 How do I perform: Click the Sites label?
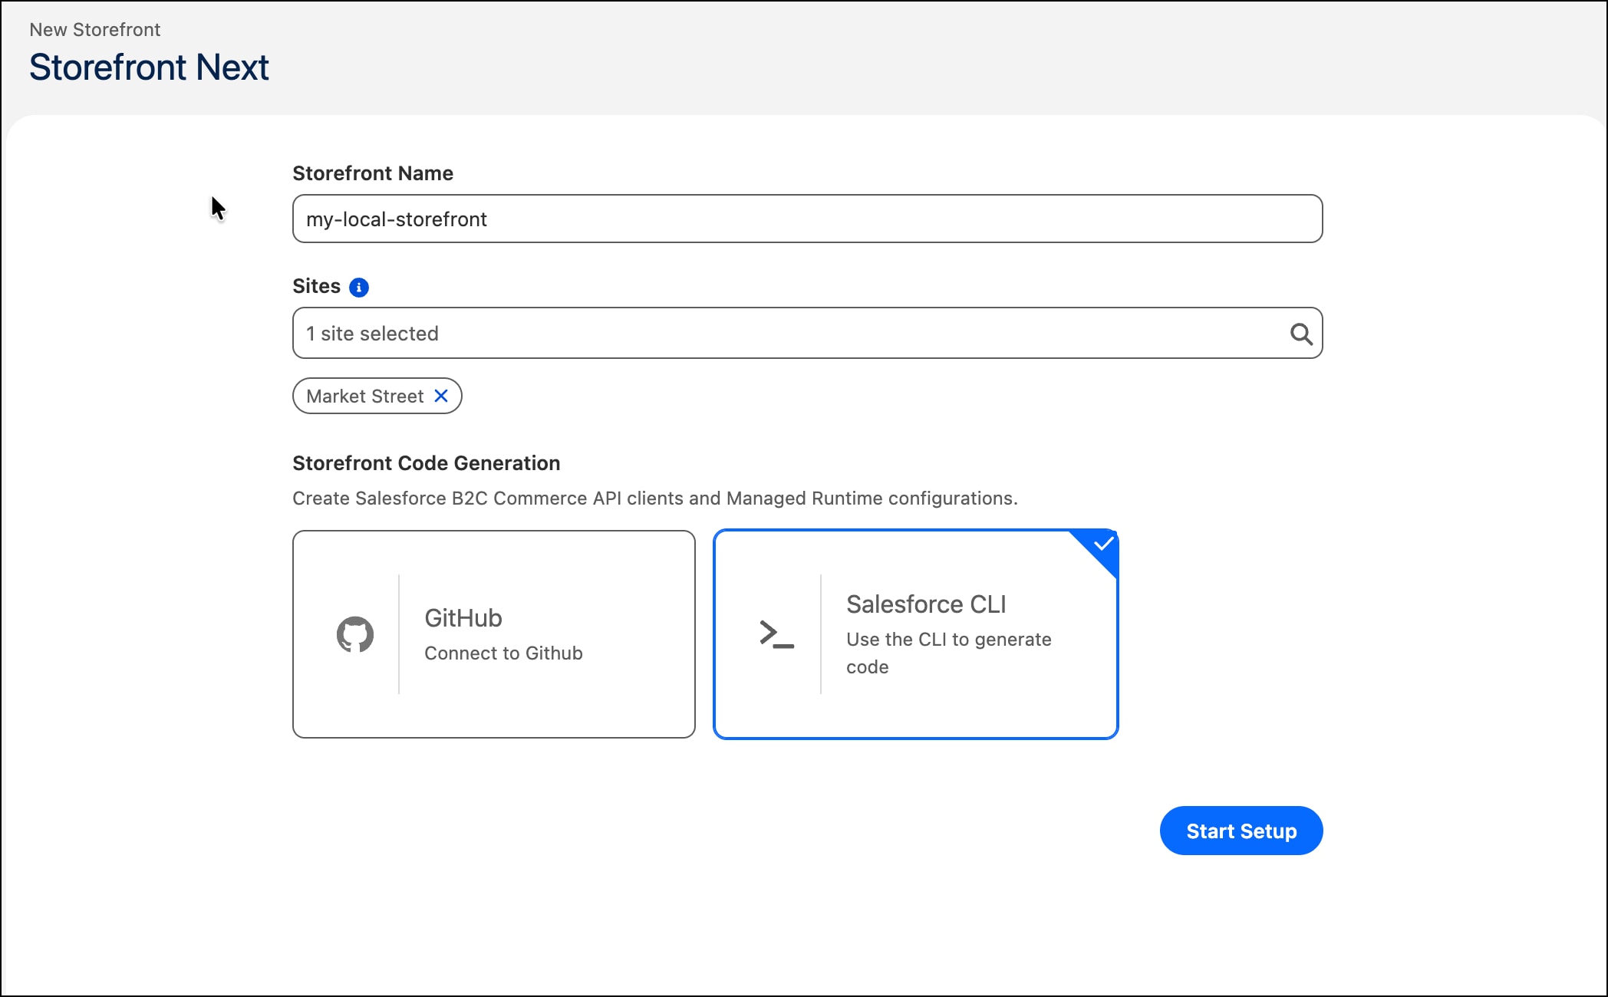pos(316,286)
